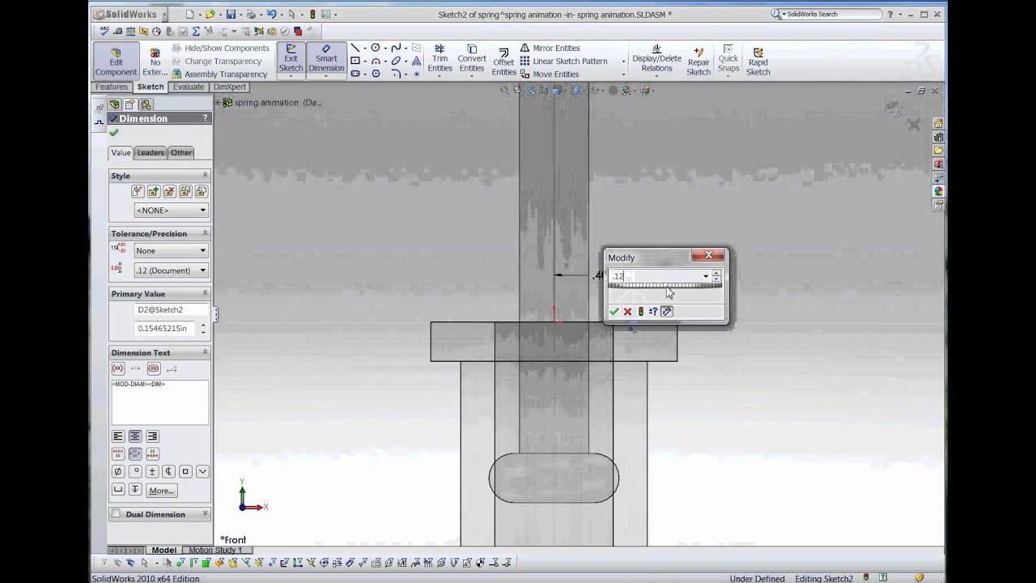
Task: Open the Style <NONE> dropdown
Action: click(171, 211)
